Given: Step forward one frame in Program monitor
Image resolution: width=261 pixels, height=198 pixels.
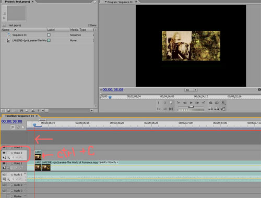Looking at the screenshot, I should [x=197, y=103].
